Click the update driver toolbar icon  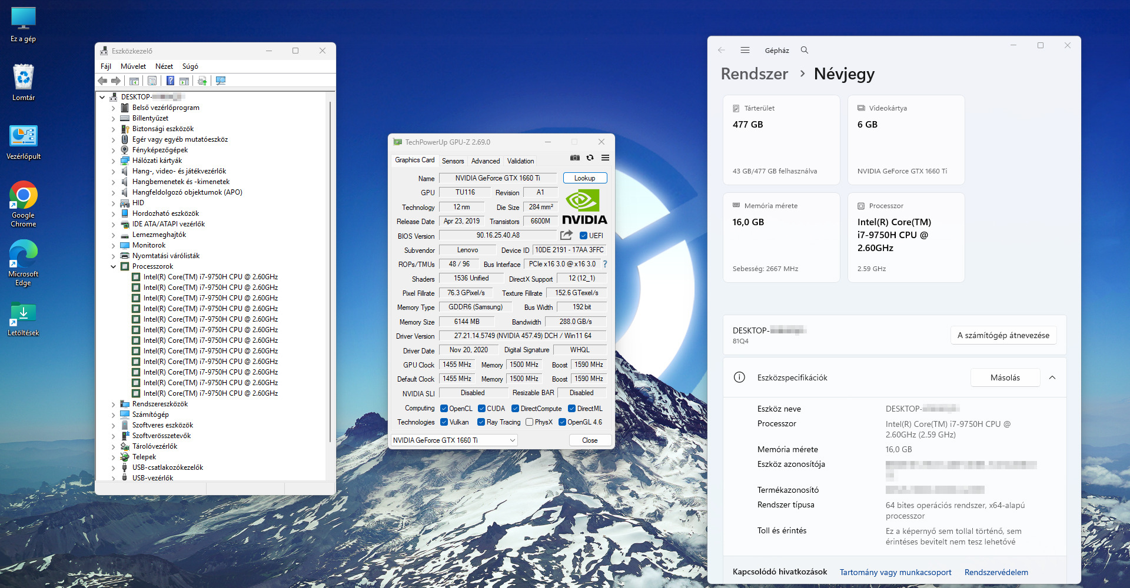click(x=202, y=81)
